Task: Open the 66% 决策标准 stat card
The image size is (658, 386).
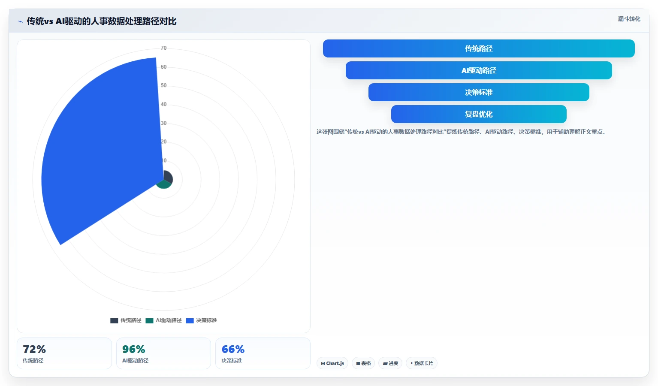Action: 263,353
